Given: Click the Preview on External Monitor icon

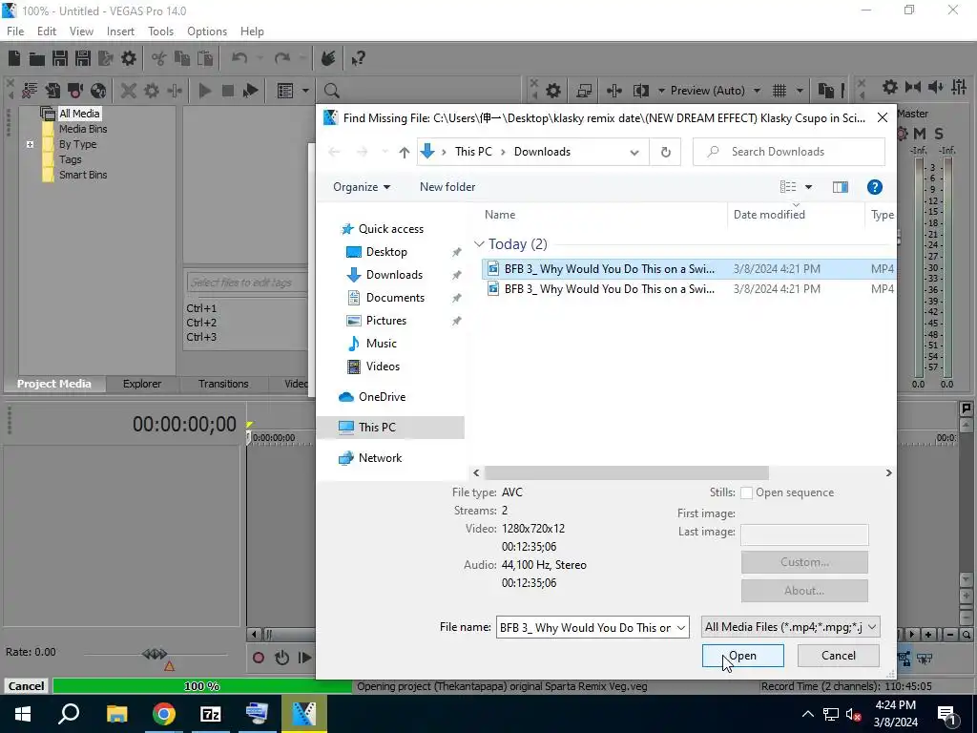Looking at the screenshot, I should click(584, 91).
